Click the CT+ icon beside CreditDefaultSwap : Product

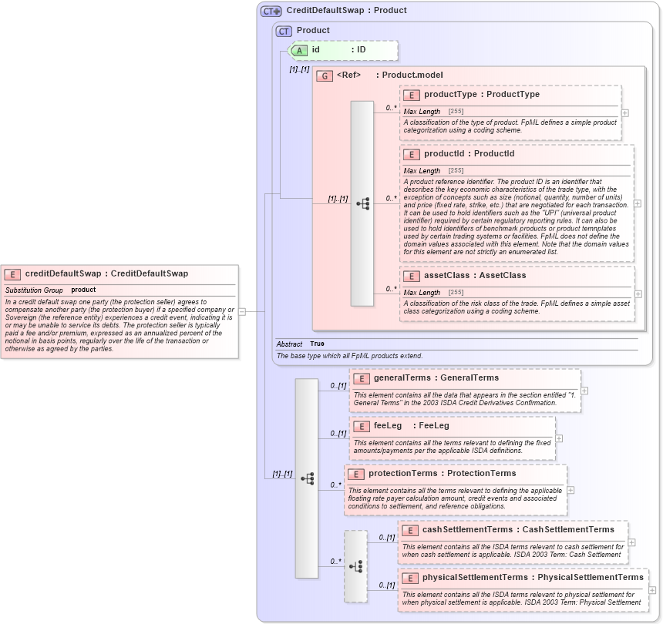(x=271, y=12)
